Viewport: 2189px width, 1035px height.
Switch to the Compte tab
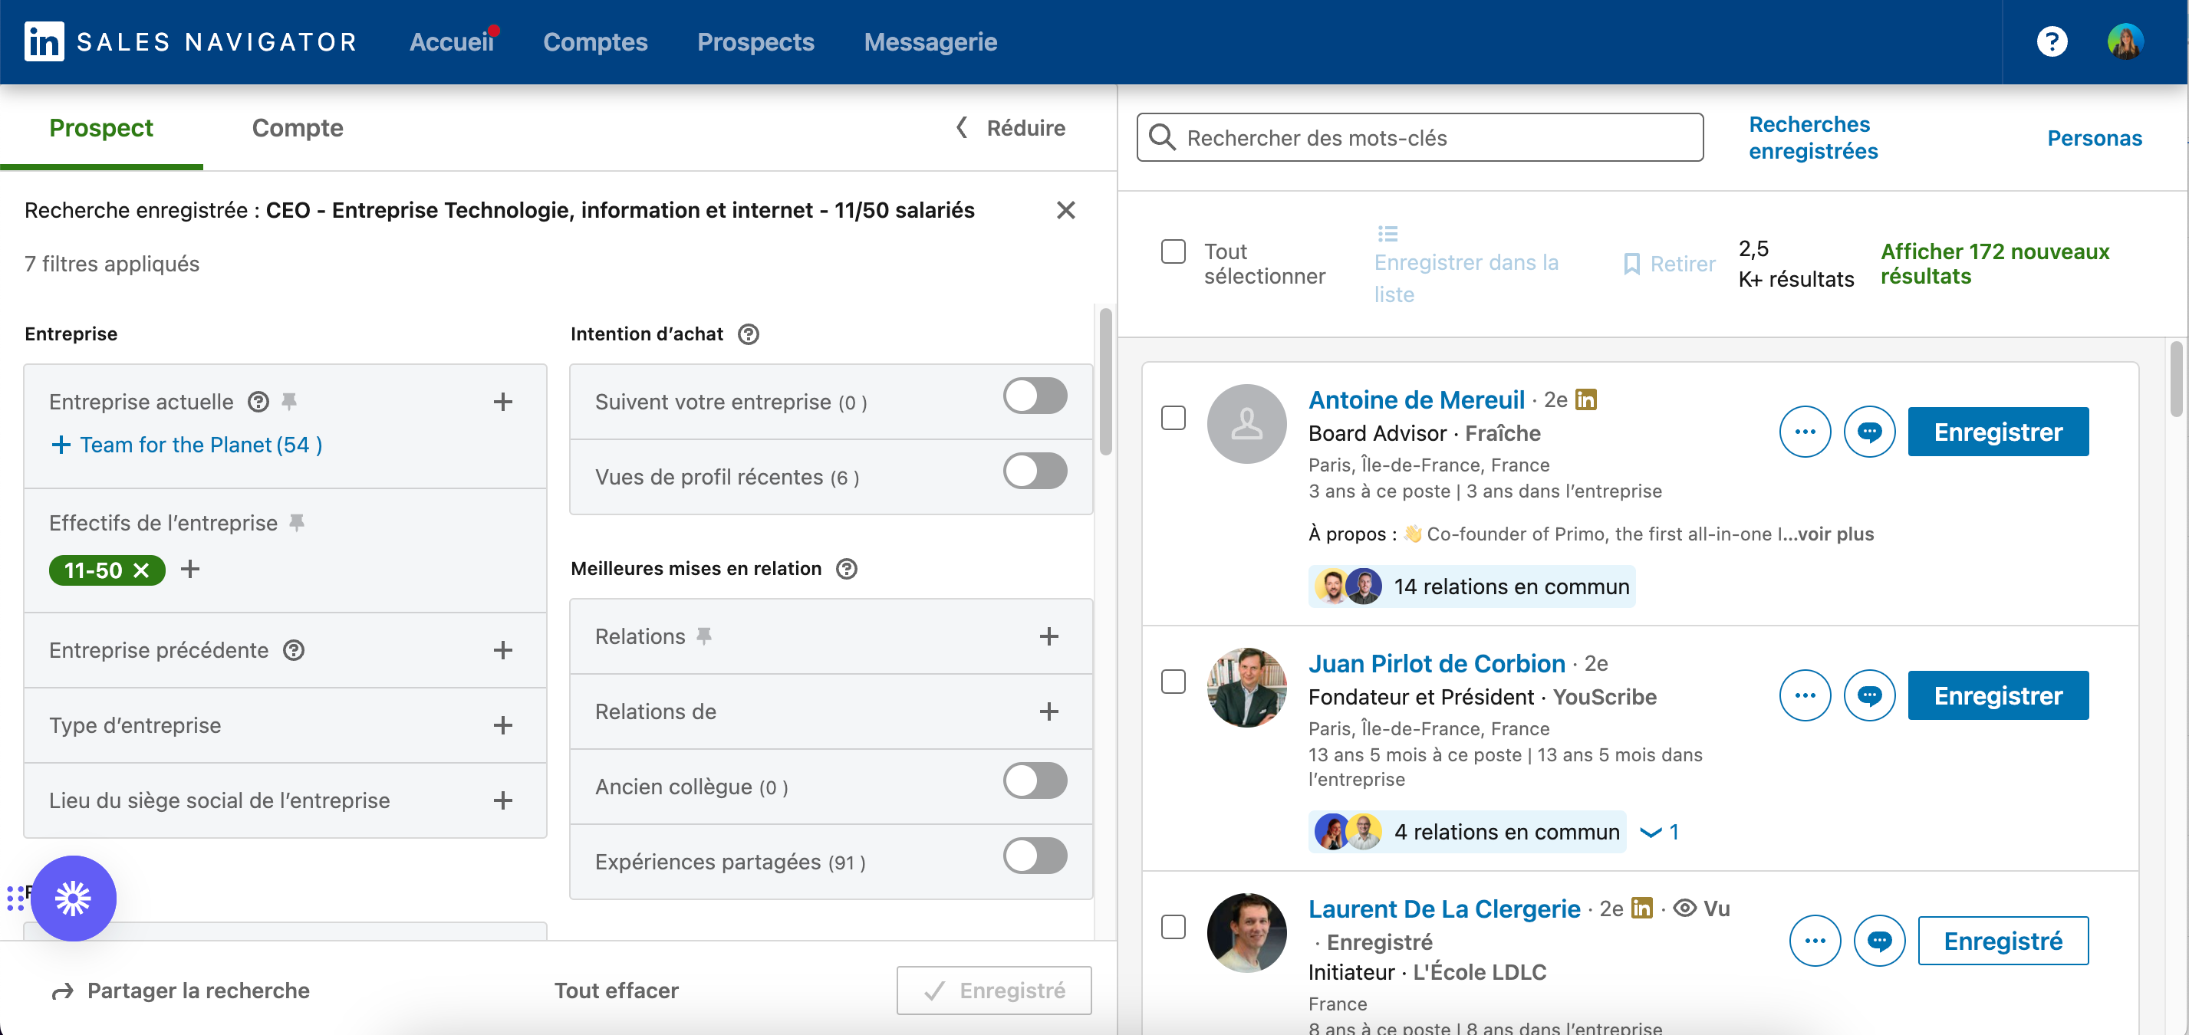coord(298,128)
